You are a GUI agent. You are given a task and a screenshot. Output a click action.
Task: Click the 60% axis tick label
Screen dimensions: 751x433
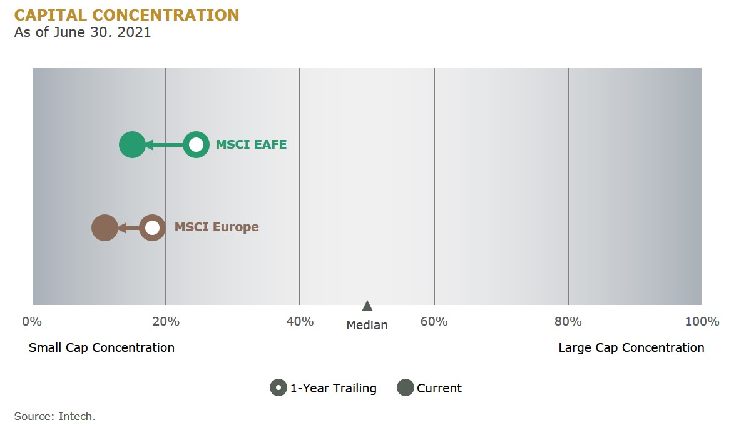[x=434, y=322]
